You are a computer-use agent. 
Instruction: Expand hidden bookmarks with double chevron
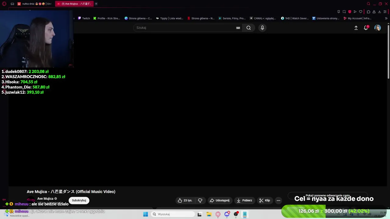pos(386,18)
